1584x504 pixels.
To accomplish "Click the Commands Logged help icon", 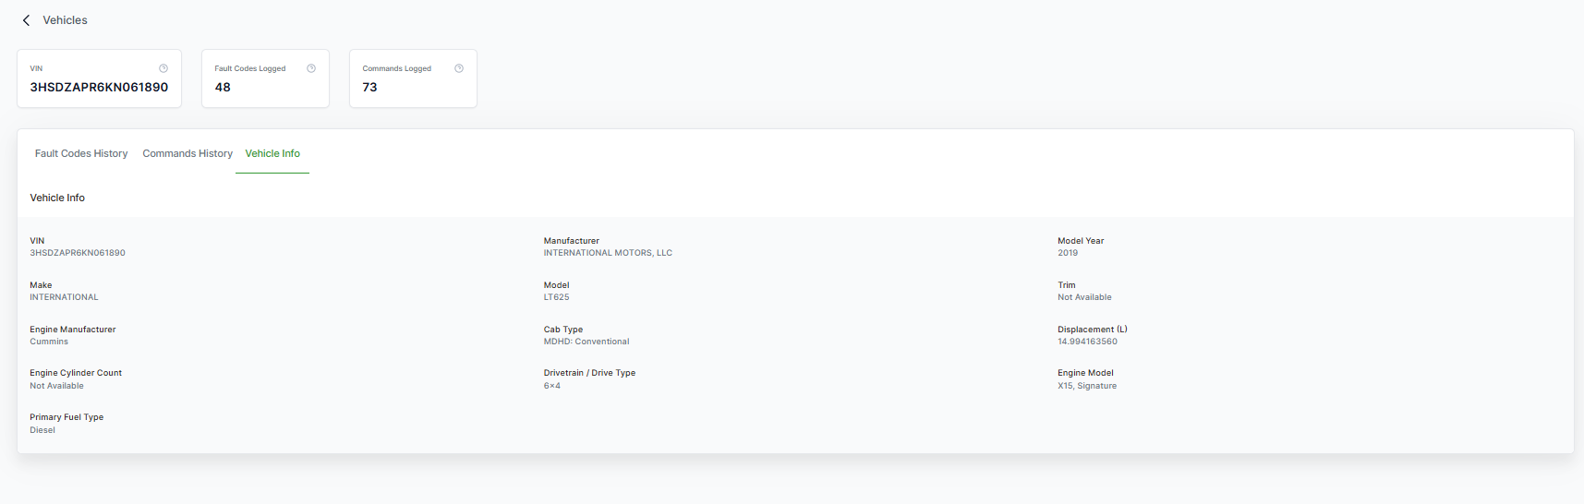I will pyautogui.click(x=459, y=68).
